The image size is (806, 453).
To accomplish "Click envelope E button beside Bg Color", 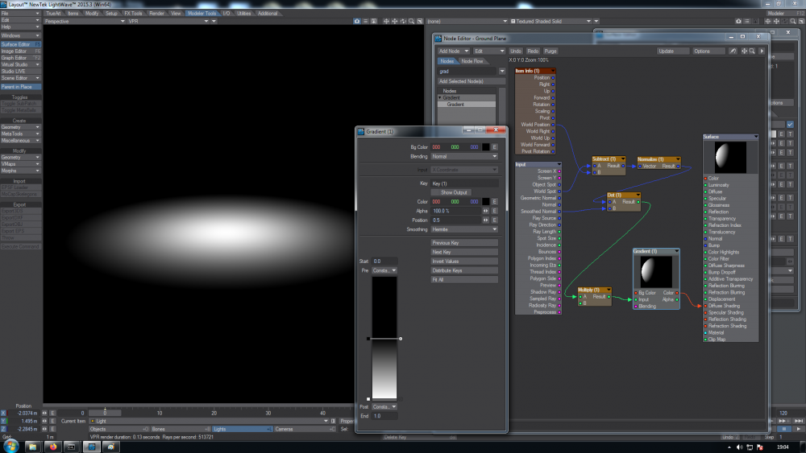I will pos(495,147).
